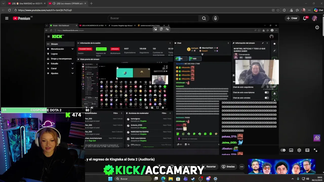Click the translate icon on video overlay
This screenshot has height=182, width=324.
pos(167,29)
